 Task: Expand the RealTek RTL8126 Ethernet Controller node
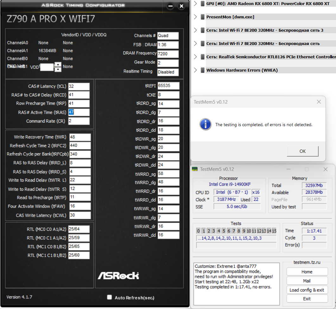point(195,57)
